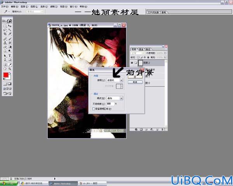Open the Layer menu
The image size is (233, 186).
34,7
